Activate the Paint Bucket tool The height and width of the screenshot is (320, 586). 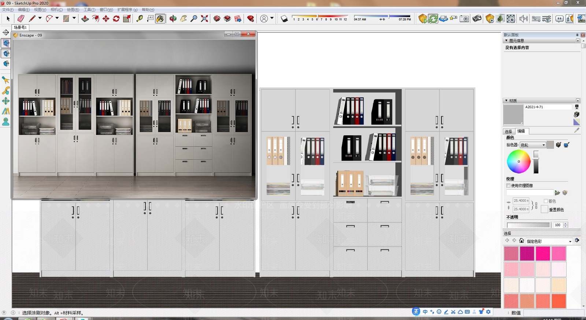(160, 19)
